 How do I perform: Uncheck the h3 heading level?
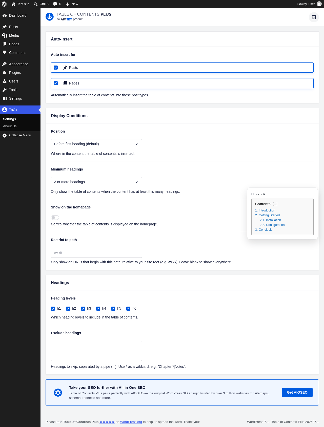pyautogui.click(x=83, y=309)
